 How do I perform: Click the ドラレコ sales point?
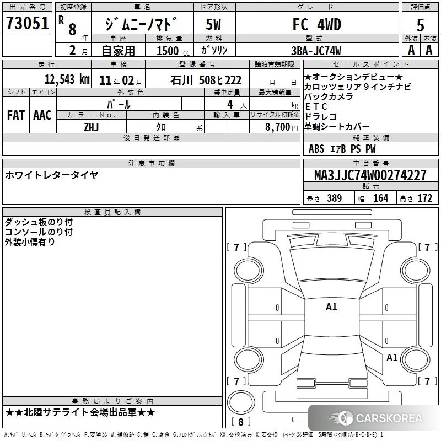click(x=321, y=116)
